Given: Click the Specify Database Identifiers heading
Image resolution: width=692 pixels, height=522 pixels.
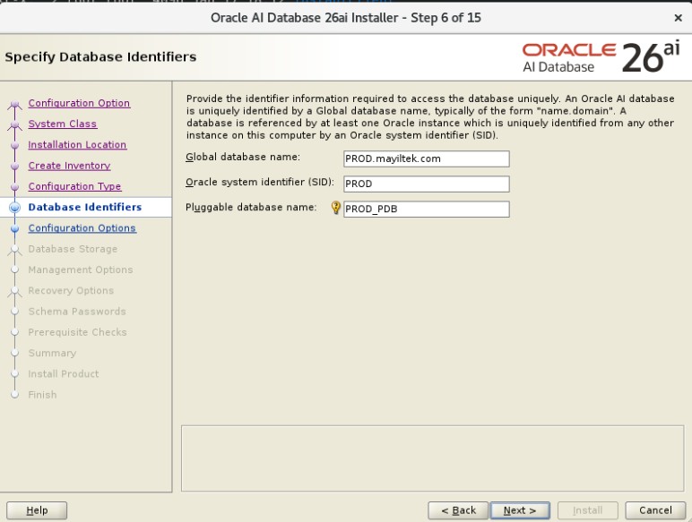Looking at the screenshot, I should [x=100, y=57].
